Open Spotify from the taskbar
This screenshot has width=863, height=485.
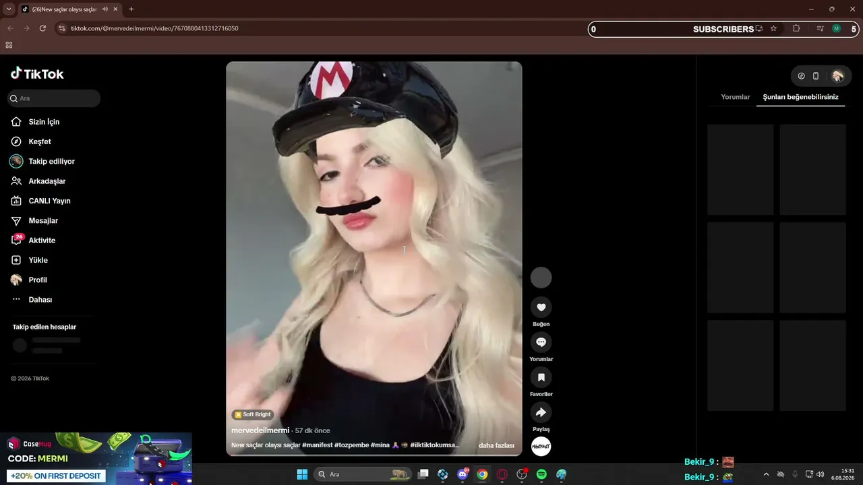coord(541,474)
